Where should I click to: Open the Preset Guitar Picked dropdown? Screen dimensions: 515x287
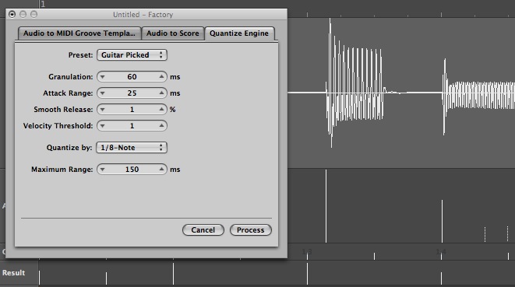(x=132, y=54)
